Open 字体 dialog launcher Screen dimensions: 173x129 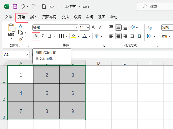click(104, 46)
